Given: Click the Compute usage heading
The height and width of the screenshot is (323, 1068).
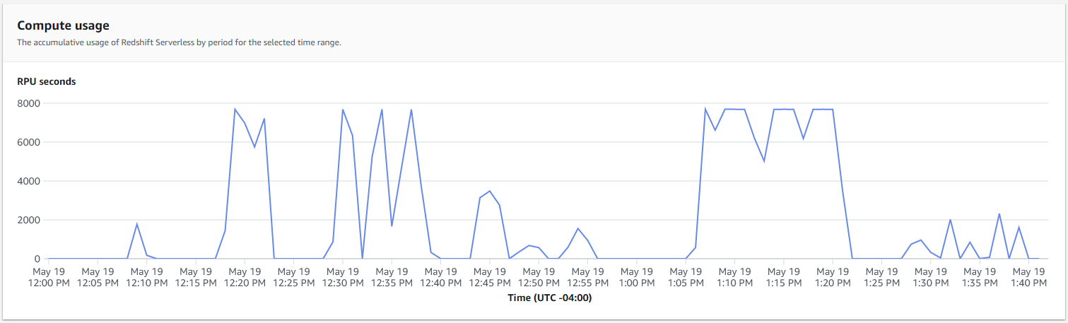Looking at the screenshot, I should pos(63,25).
